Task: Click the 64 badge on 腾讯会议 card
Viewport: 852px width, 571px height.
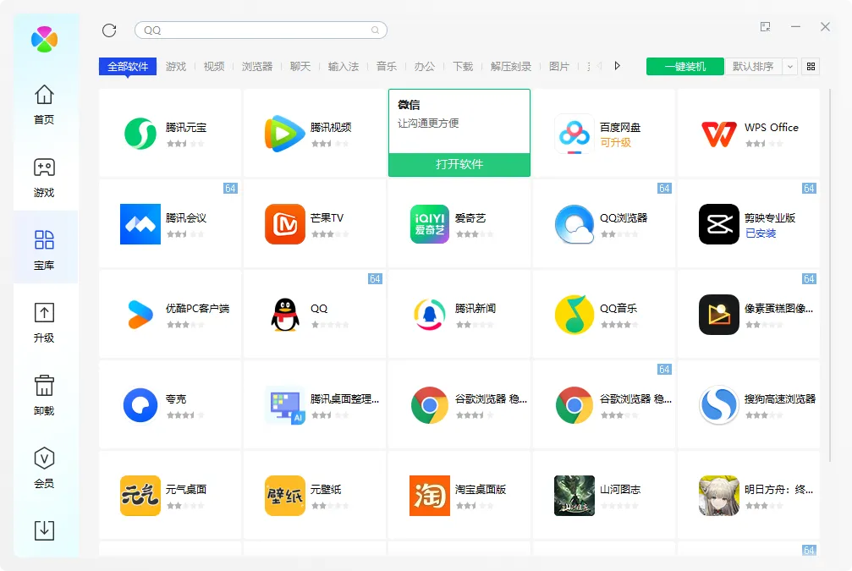Action: (230, 189)
